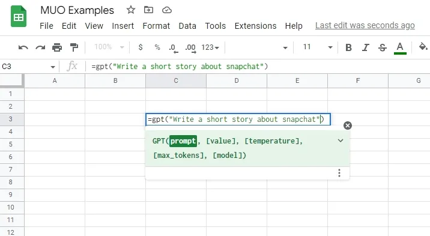Open the Extensions menu

coord(255,26)
